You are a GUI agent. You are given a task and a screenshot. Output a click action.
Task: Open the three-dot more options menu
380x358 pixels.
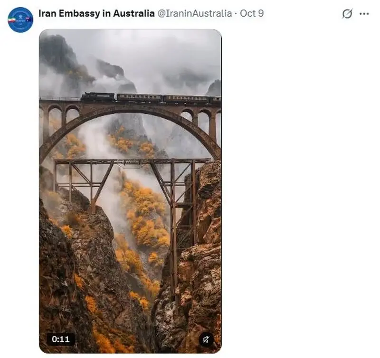point(364,14)
